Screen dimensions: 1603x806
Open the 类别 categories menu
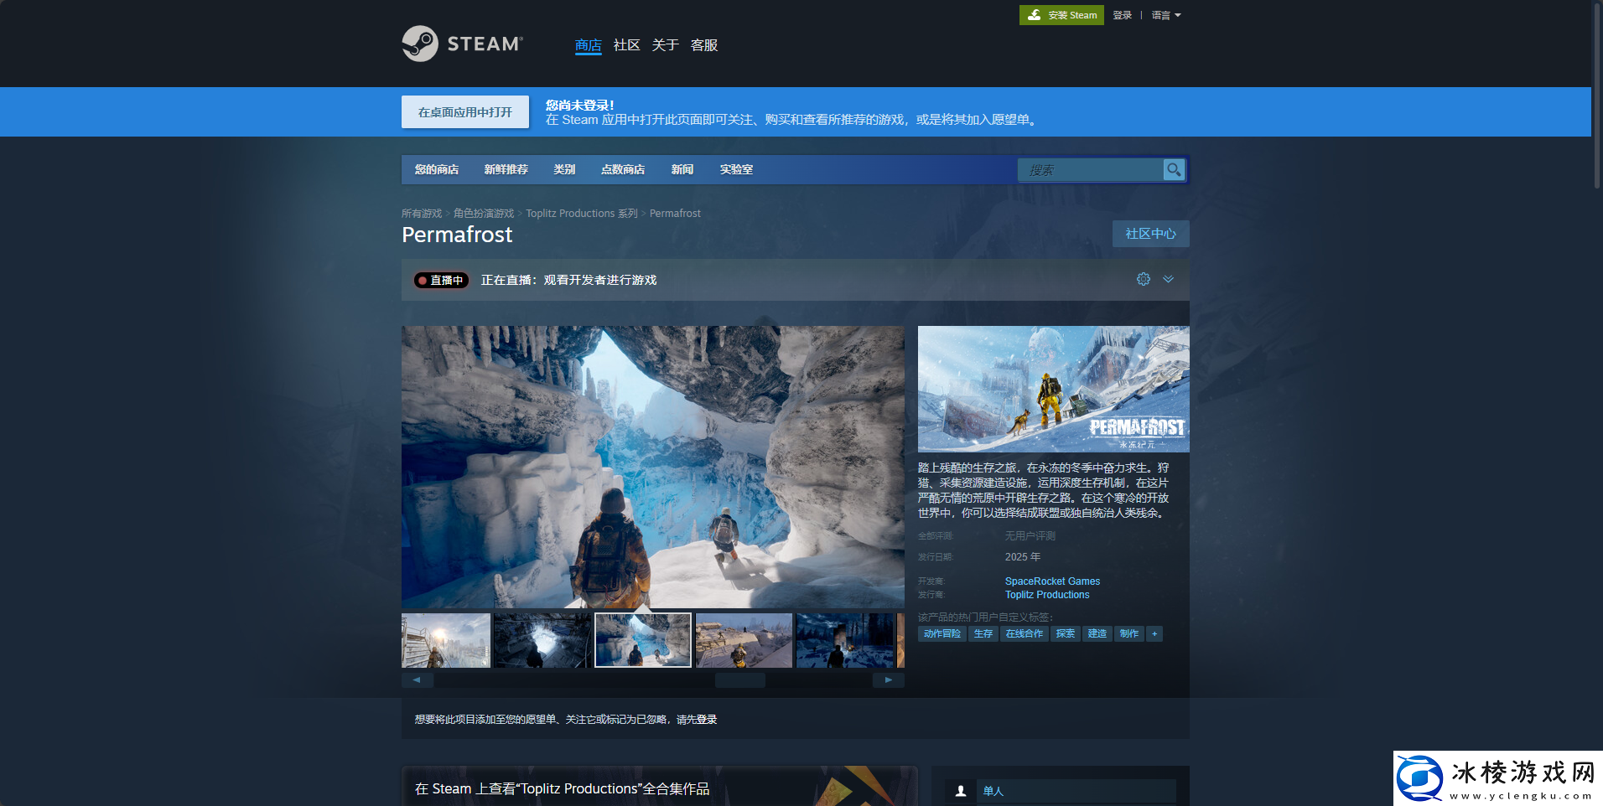(565, 169)
